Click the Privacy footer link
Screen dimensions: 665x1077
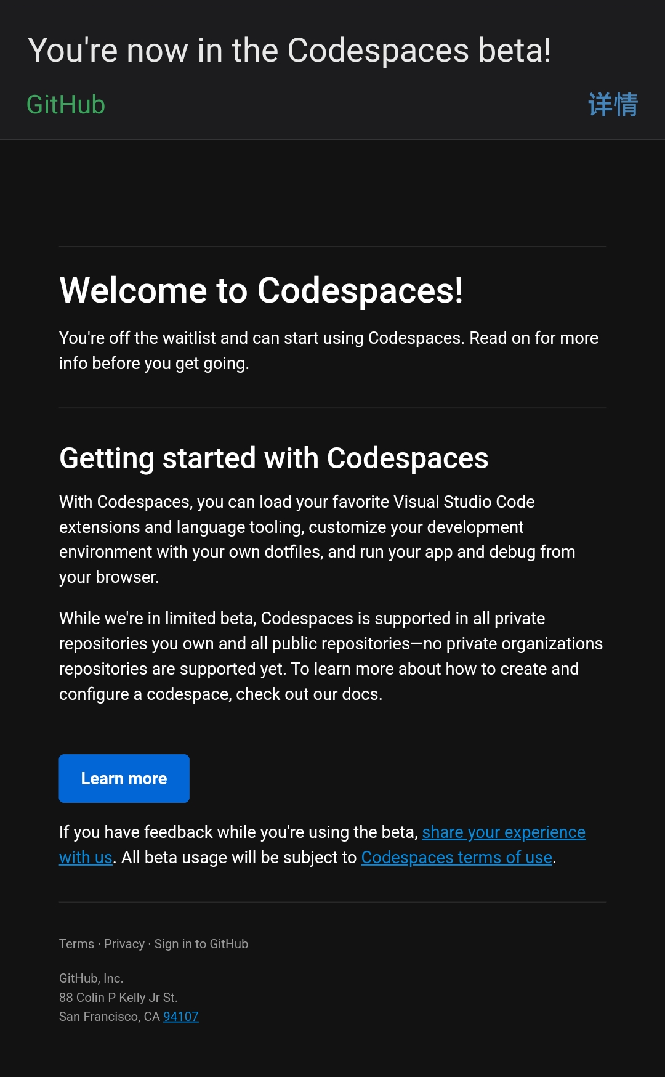(124, 944)
